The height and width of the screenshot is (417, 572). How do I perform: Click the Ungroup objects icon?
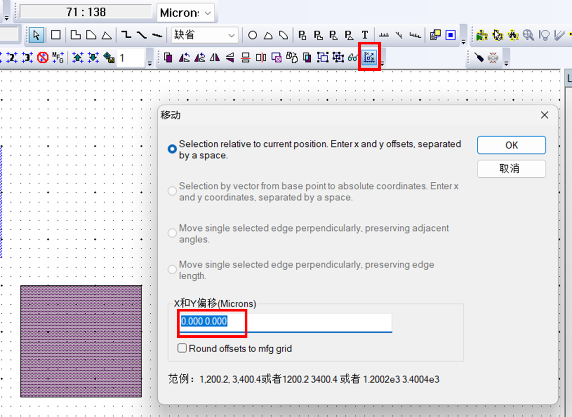pos(338,57)
